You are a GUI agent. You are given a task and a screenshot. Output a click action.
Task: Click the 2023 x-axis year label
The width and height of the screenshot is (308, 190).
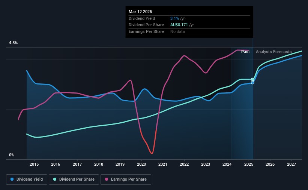(206, 164)
